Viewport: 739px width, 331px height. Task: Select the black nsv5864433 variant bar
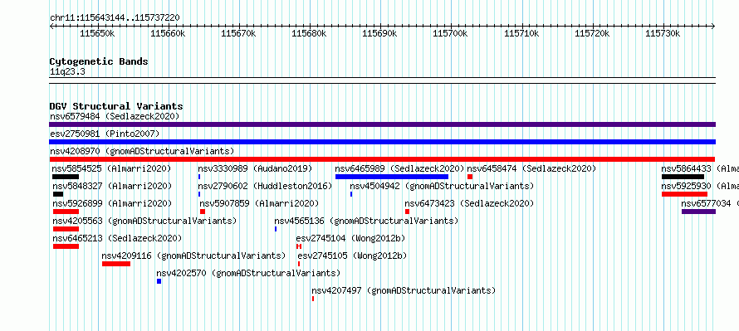683,177
